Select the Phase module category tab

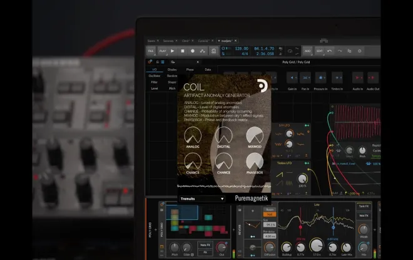click(190, 70)
